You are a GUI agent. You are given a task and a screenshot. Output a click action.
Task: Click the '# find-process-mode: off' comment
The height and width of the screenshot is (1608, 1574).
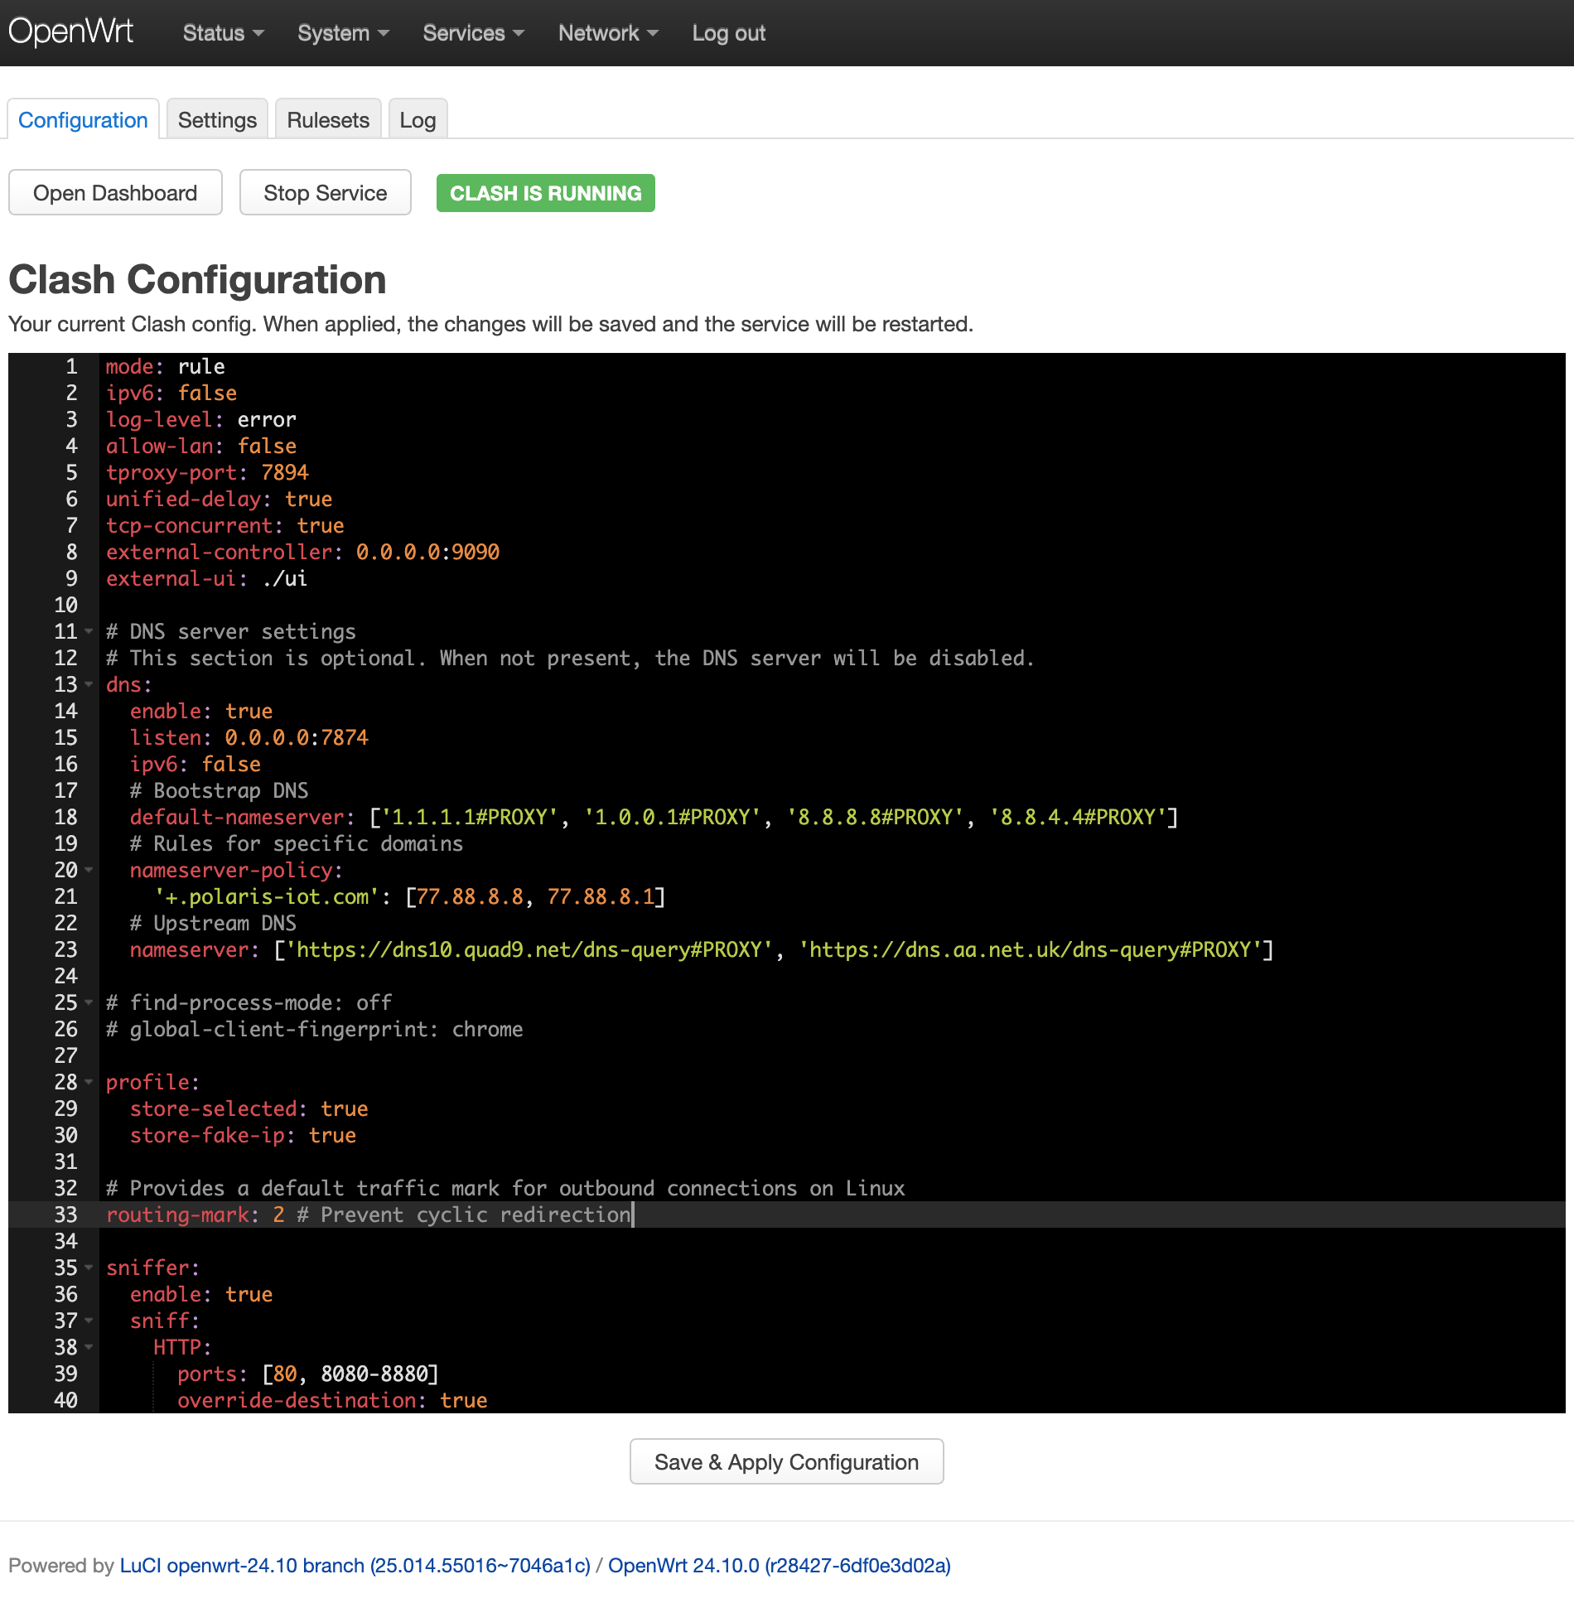pos(249,1003)
